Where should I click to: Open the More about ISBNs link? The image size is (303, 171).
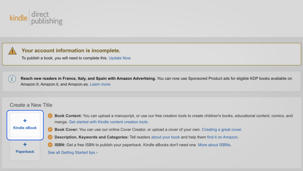pos(215,145)
